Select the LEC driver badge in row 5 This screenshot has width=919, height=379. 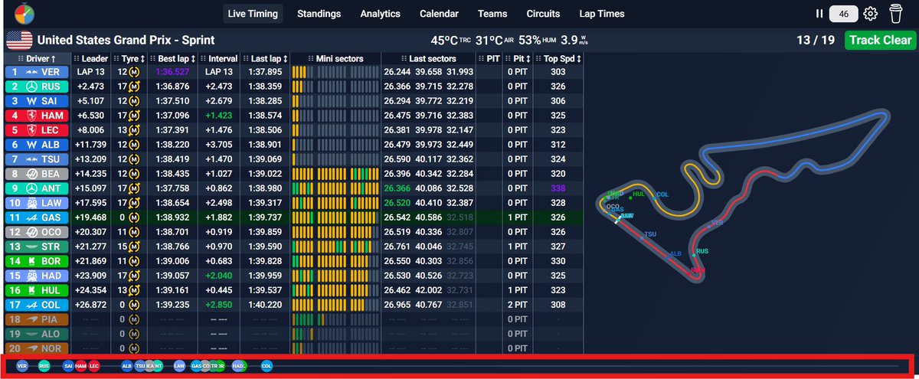(37, 129)
